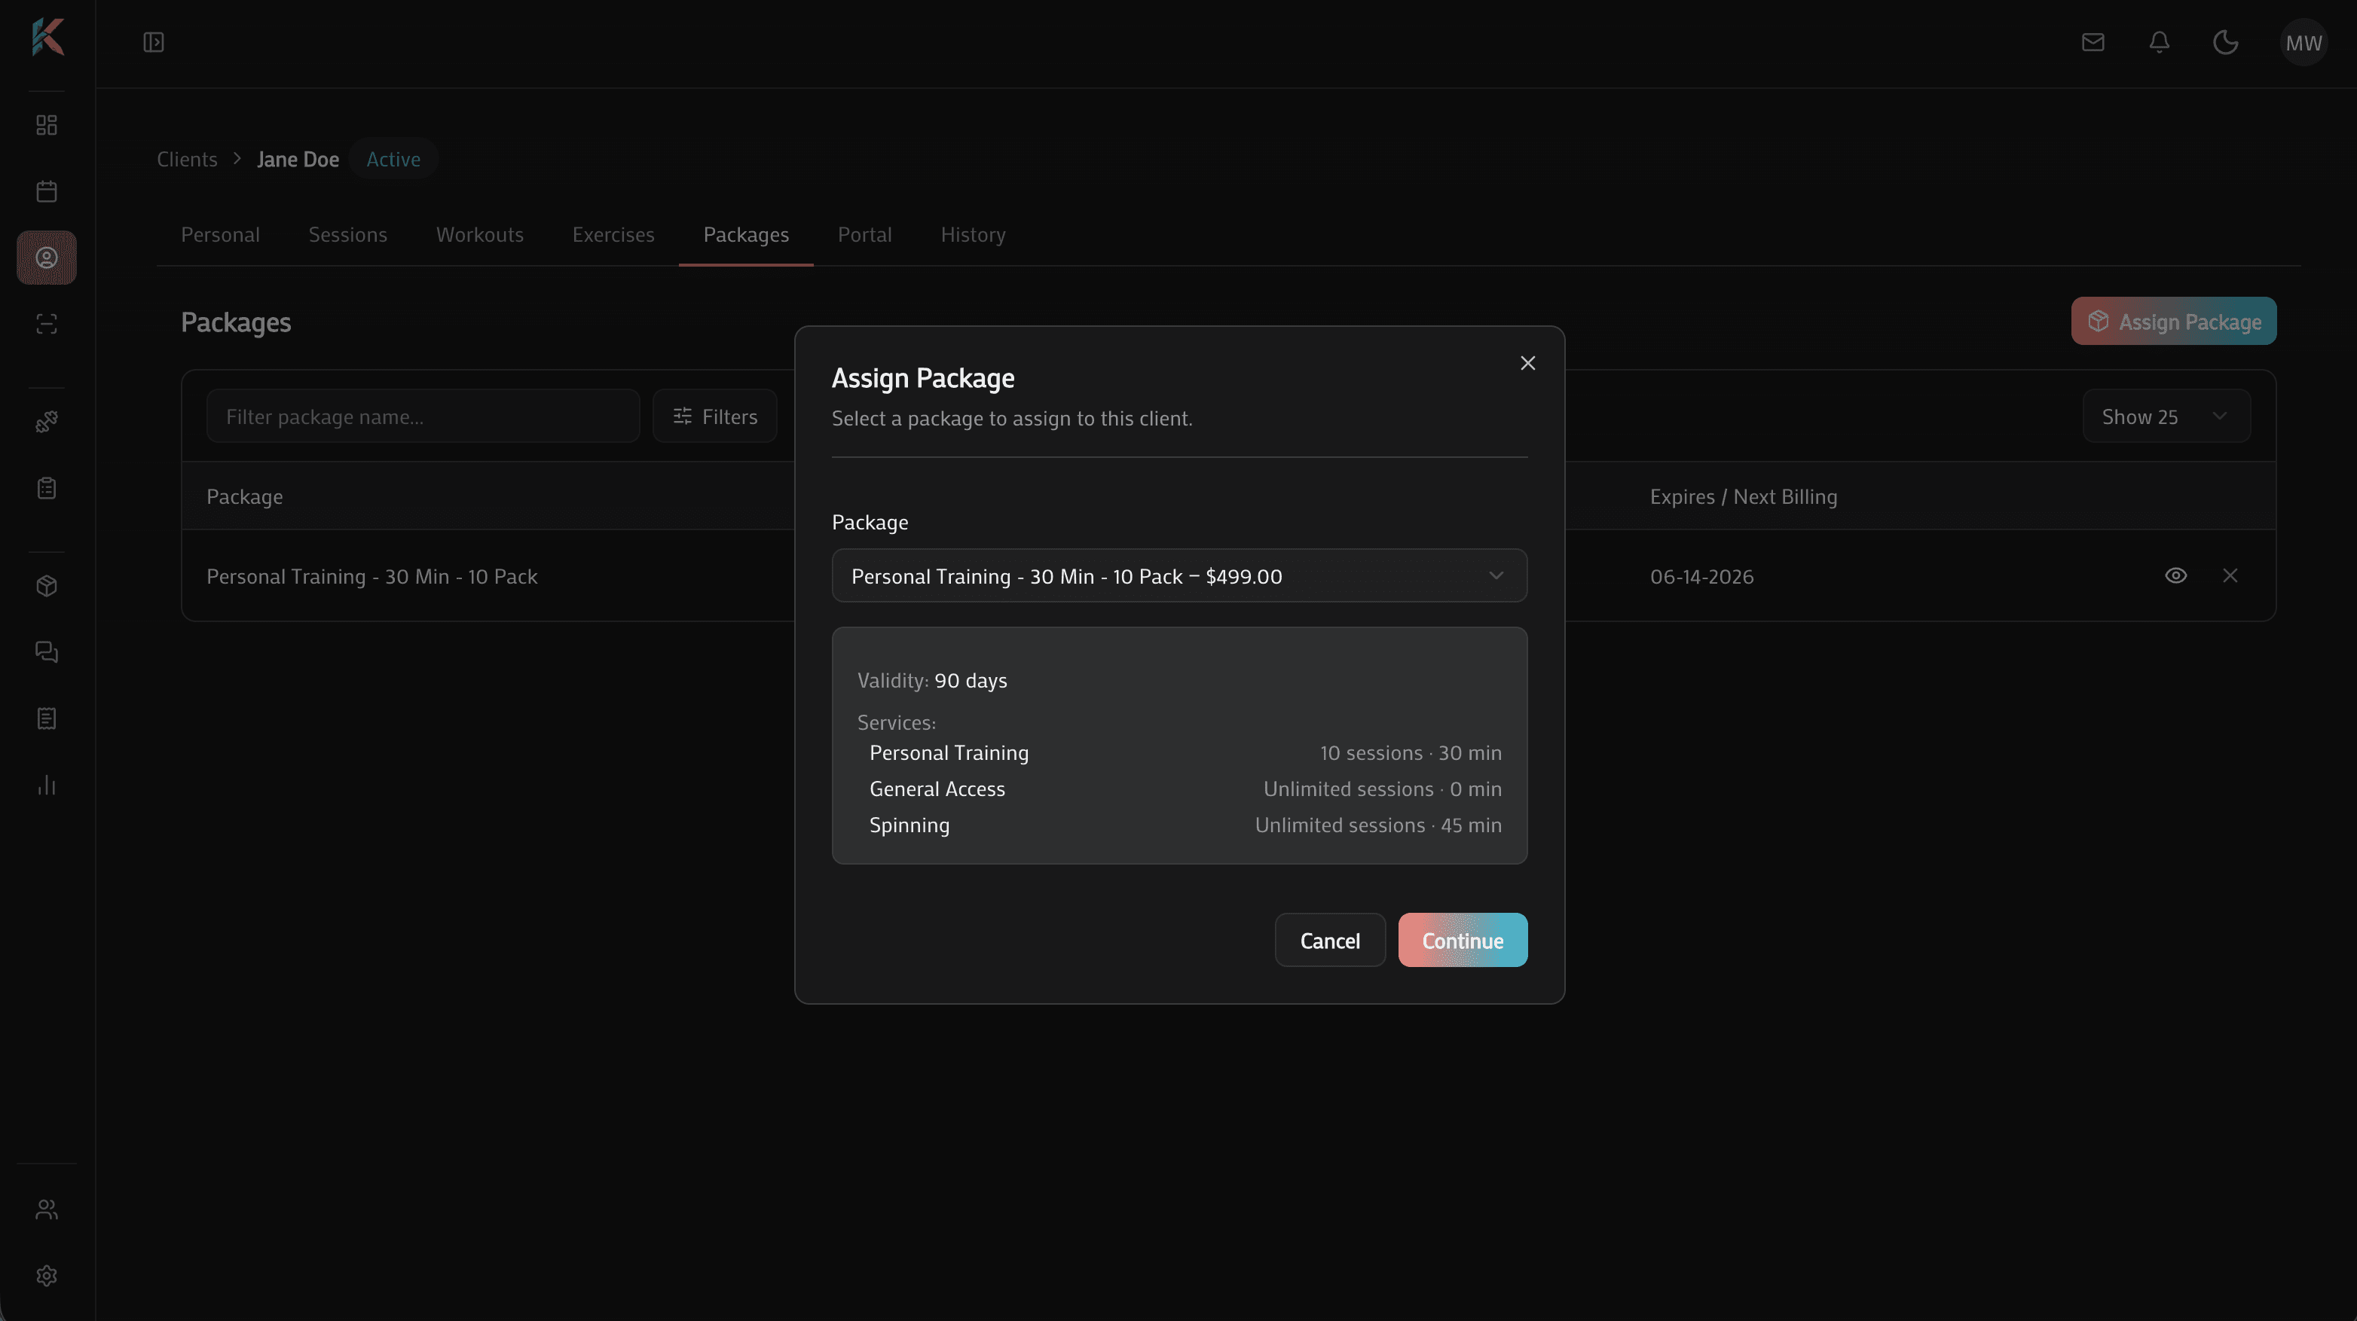2357x1321 pixels.
Task: Click '10 sessions · 30 min' text
Action: tap(1410, 753)
